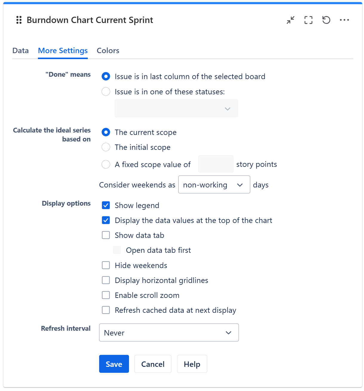
Task: Select 'Issue is in one of these statuses'
Action: [x=106, y=92]
